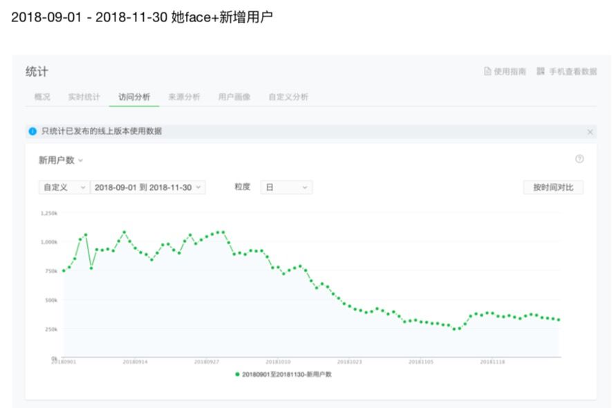Click the blue info icon in notice bar

click(32, 131)
